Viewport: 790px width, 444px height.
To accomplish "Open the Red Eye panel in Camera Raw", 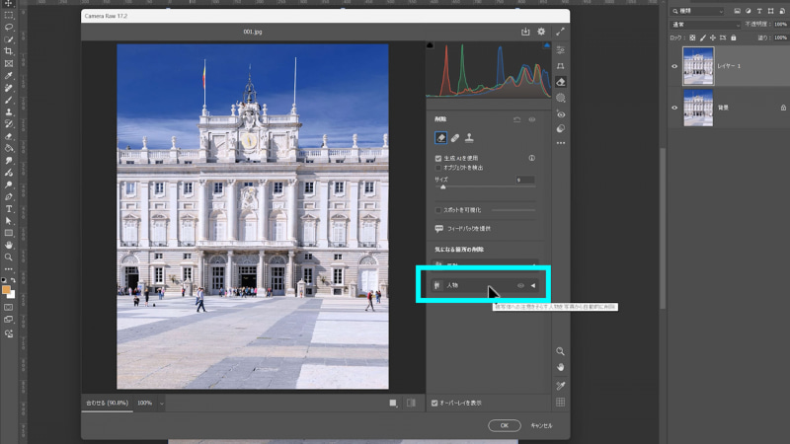I will (x=560, y=114).
